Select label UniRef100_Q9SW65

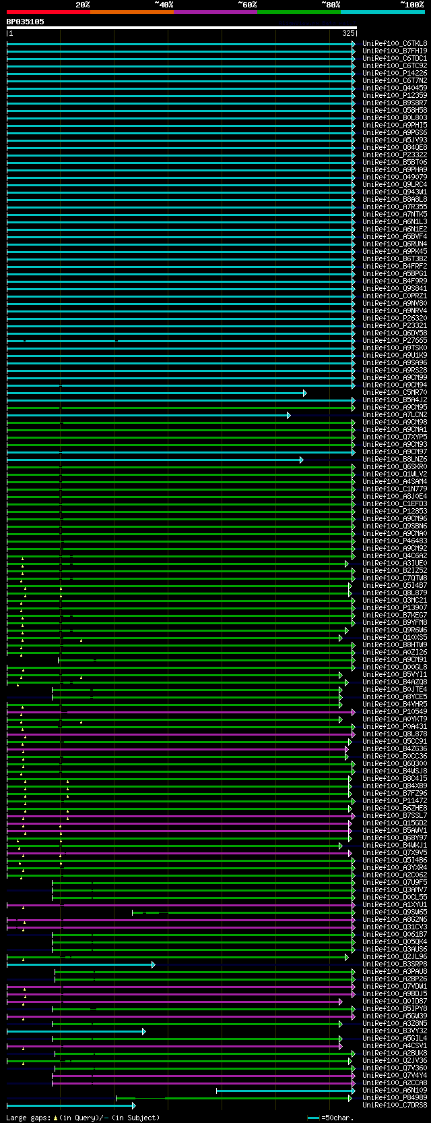click(x=395, y=912)
